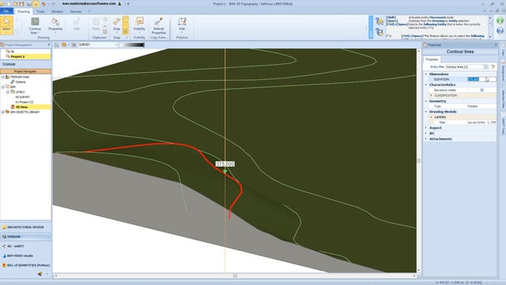Click the user account icon beside the email

[120, 4]
